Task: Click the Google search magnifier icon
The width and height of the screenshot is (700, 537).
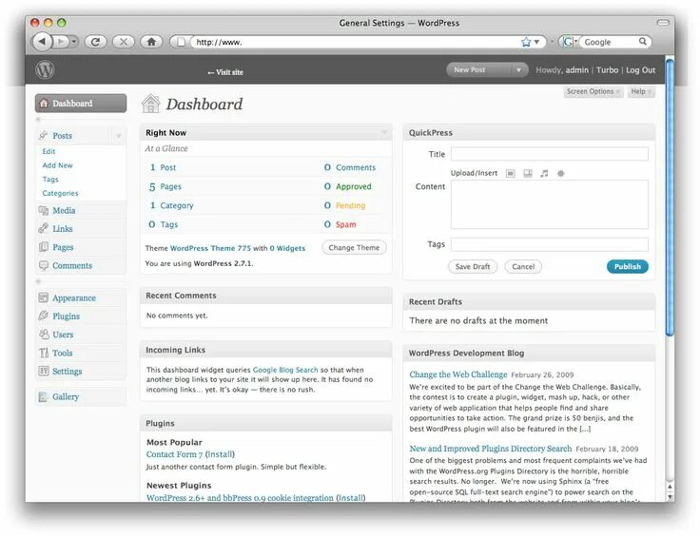Action: (x=642, y=42)
